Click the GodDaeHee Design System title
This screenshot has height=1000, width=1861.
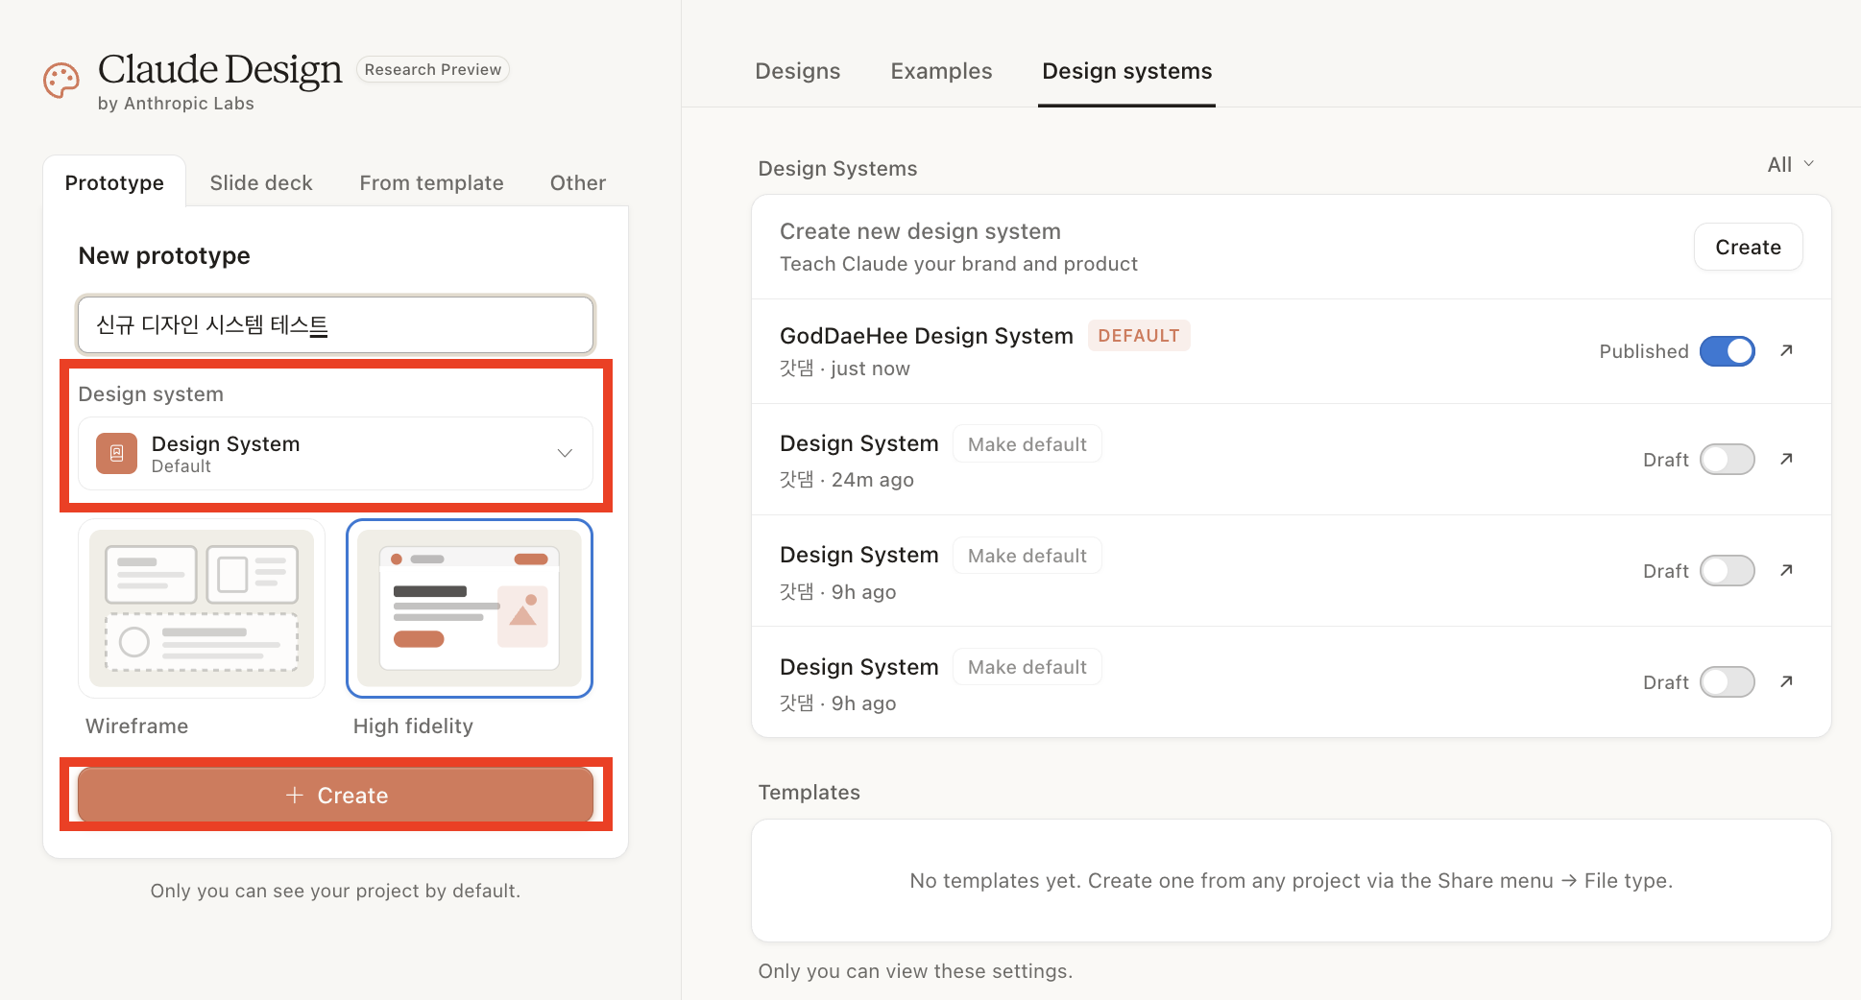tap(926, 336)
